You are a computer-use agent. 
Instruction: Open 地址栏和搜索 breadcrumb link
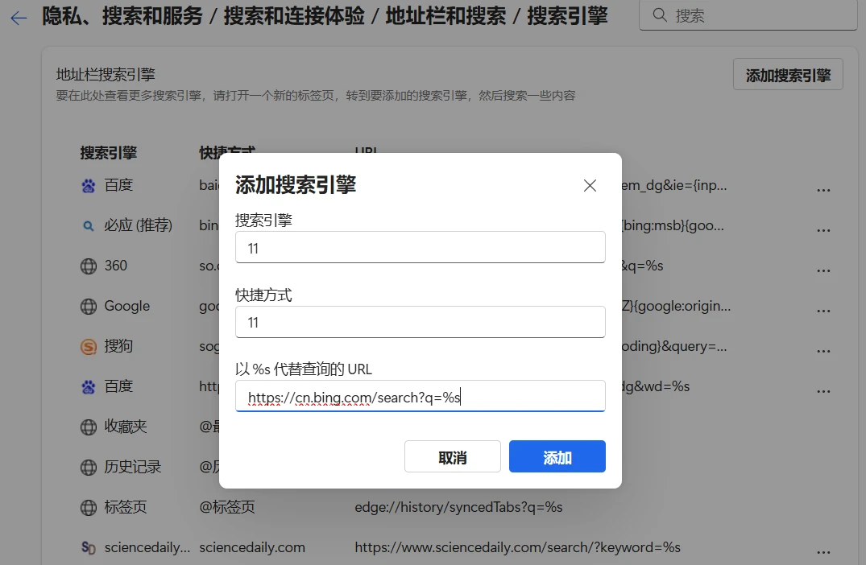445,17
